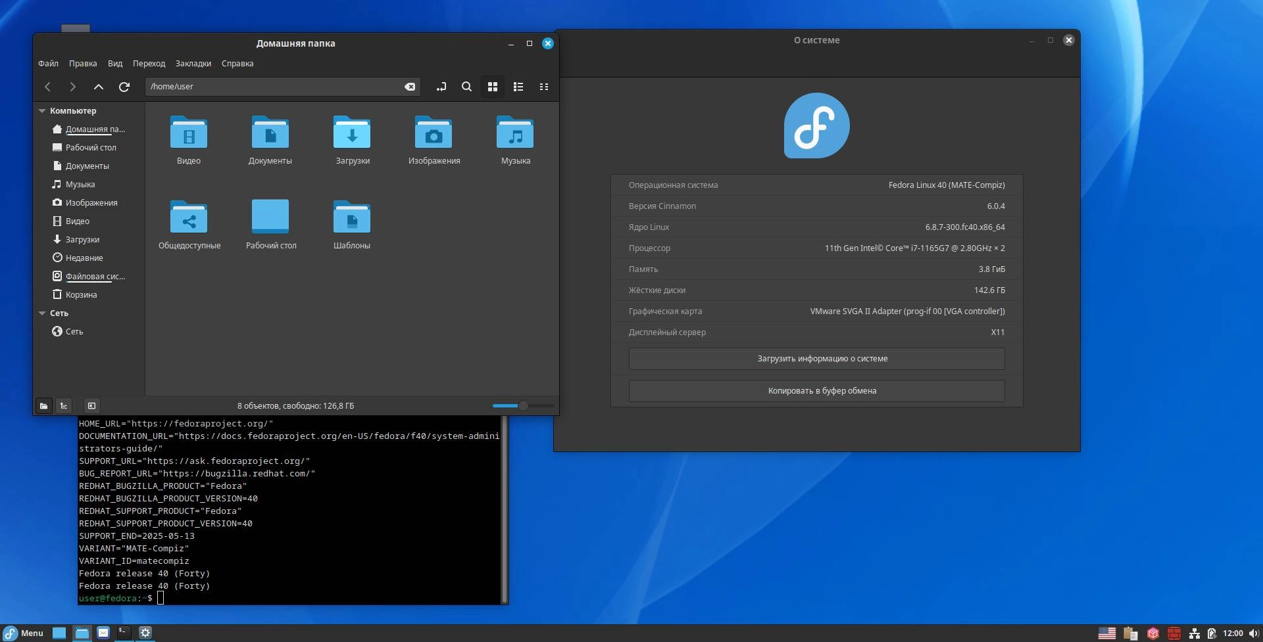Screen dimensions: 1263x642
Task: Open file search with magnifier icon
Action: point(466,87)
